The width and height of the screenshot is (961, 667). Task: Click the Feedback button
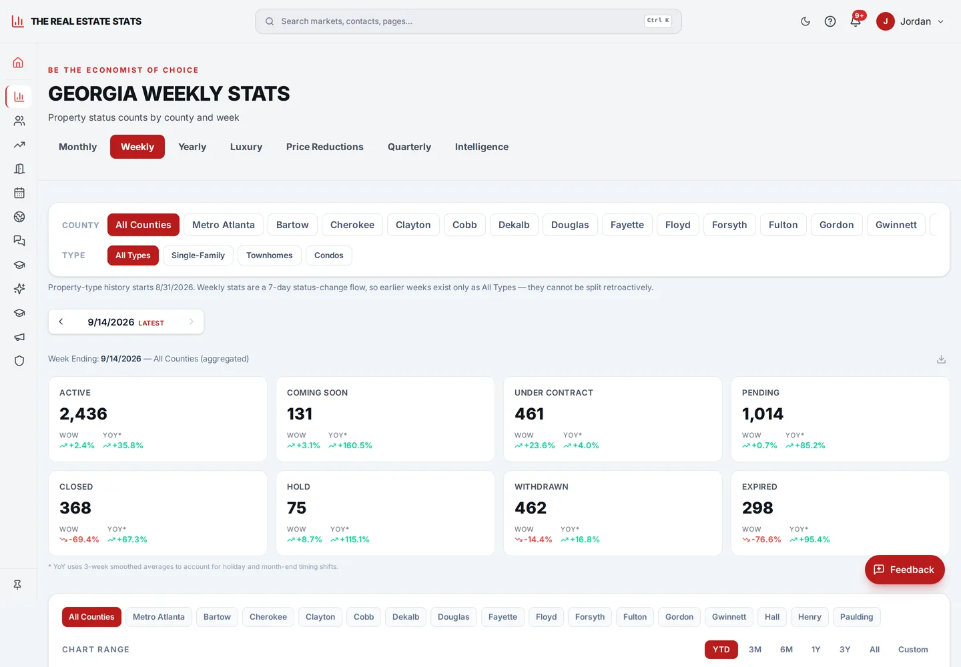[x=905, y=570]
